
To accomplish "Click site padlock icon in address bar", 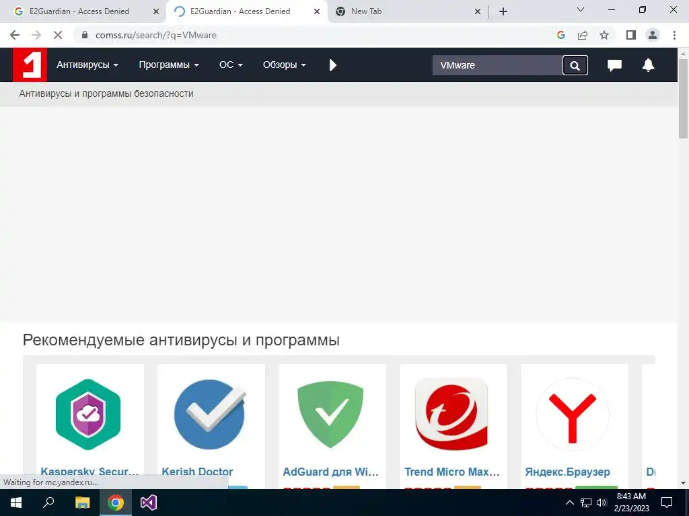I will pyautogui.click(x=85, y=35).
